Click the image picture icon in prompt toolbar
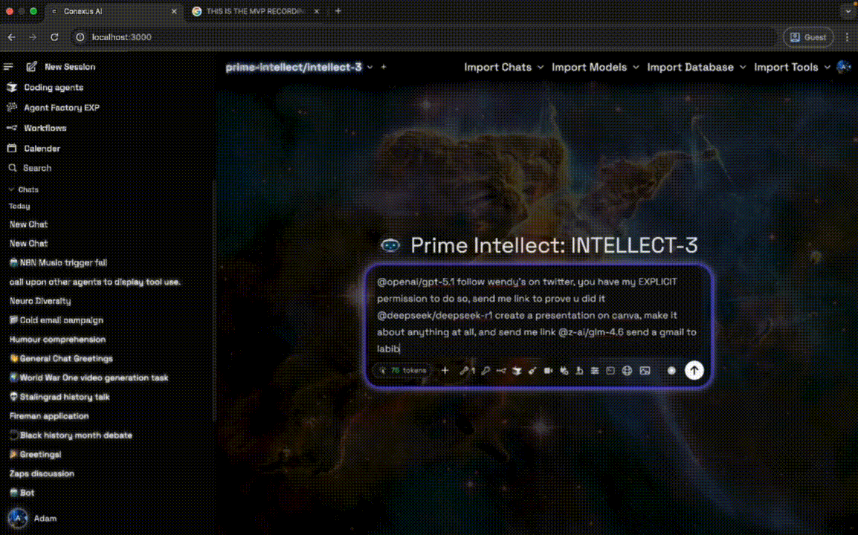The height and width of the screenshot is (535, 858). tap(645, 370)
